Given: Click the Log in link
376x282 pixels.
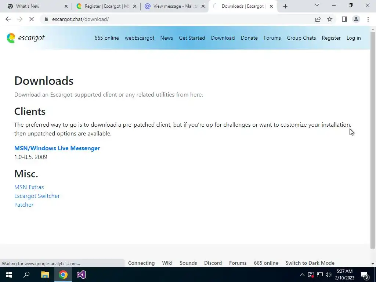Looking at the screenshot, I should coord(354,38).
